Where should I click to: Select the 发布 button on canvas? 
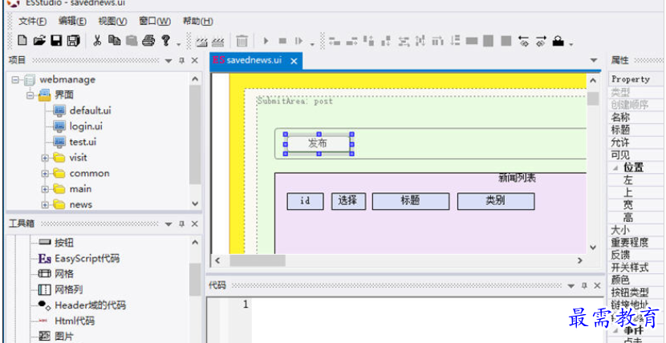[x=319, y=143]
